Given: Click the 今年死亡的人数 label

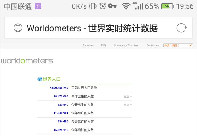Looking at the screenshot, I should 82,113.
